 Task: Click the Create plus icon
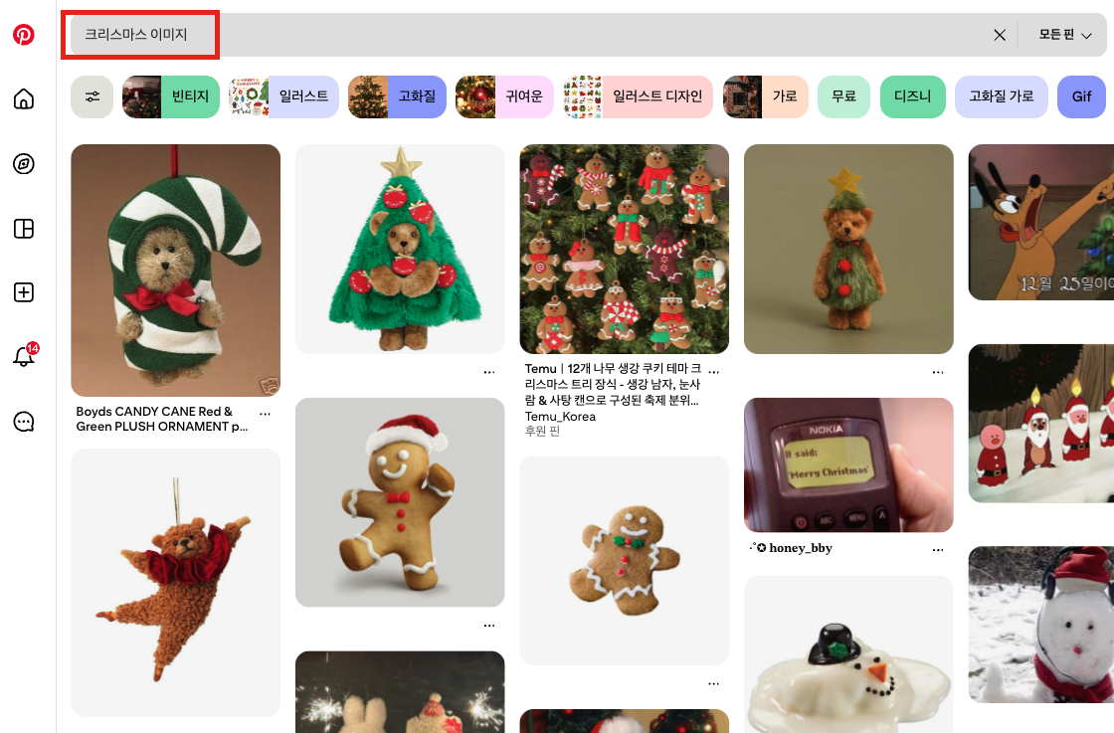pyautogui.click(x=24, y=292)
